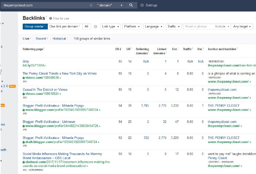
Task: Open the Link type filter dropdown
Action: coord(110,26)
